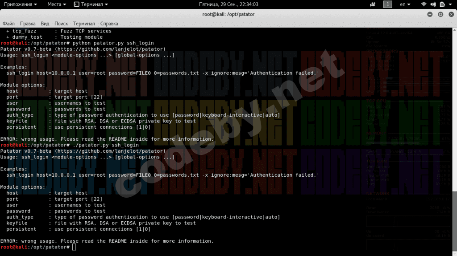
Task: Click the last 'keyfile' option row
Action: pos(101,223)
